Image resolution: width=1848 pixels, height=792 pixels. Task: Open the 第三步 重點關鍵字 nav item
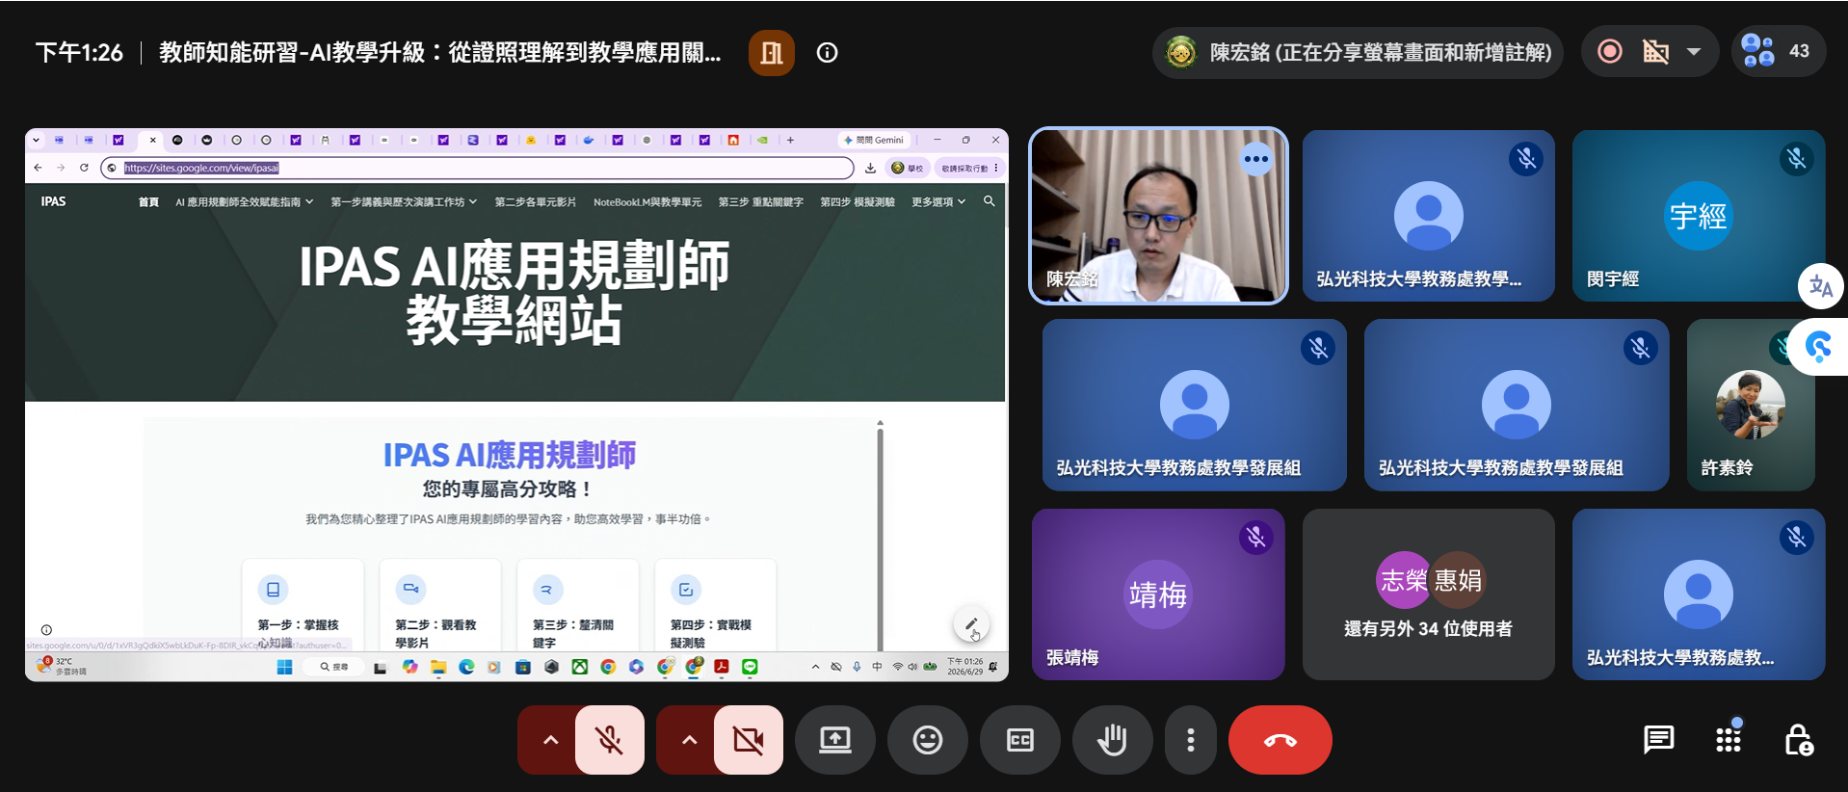(760, 202)
